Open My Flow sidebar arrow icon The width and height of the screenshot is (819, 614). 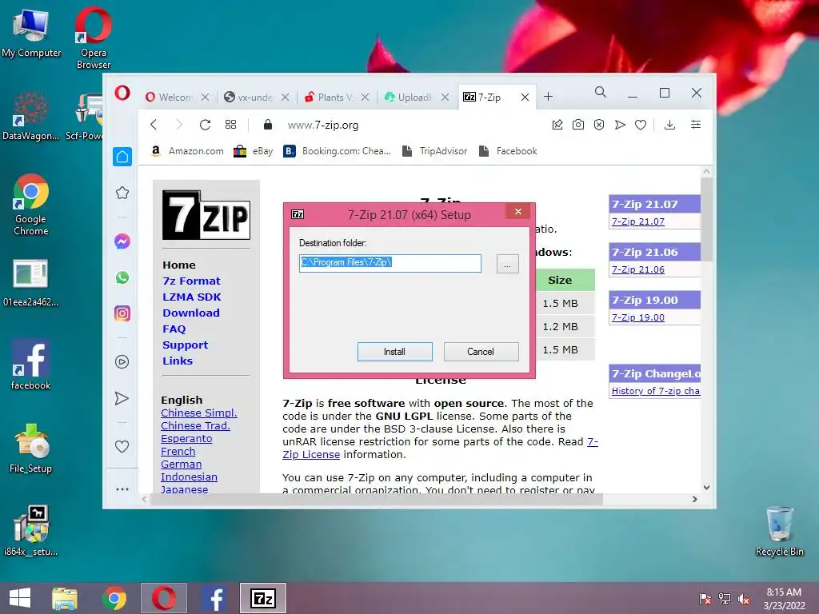click(122, 398)
